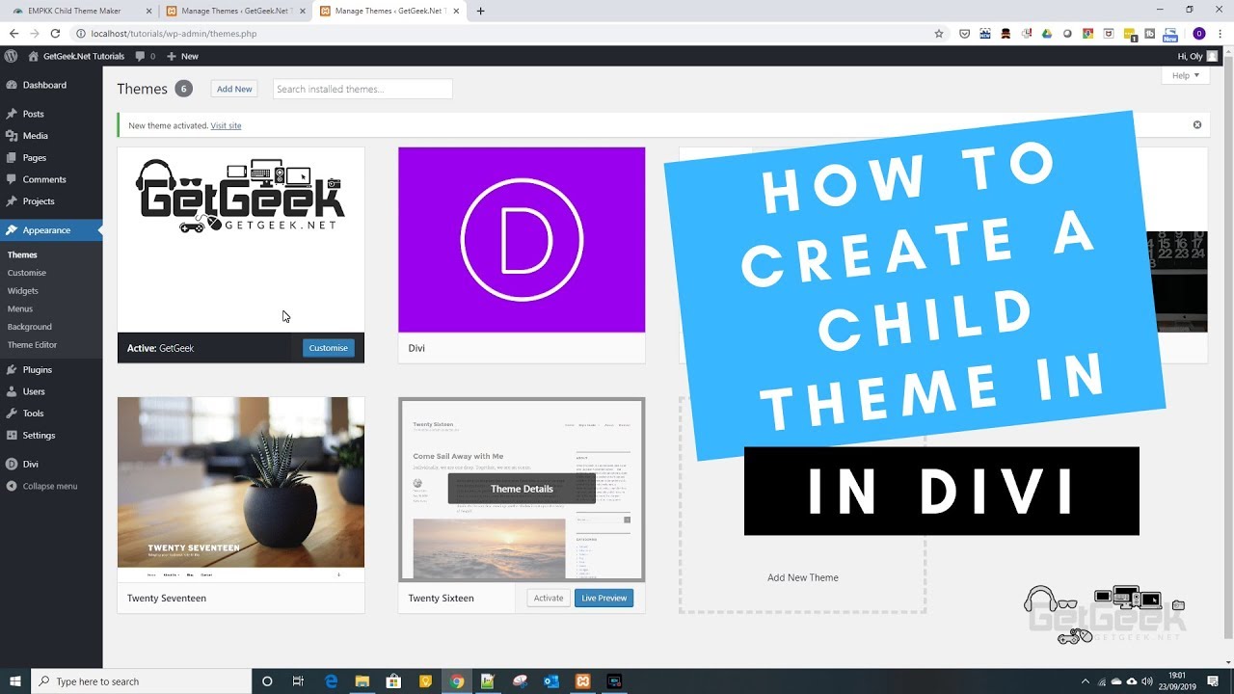Click the Chrome icon on the taskbar
1234x694 pixels.
pyautogui.click(x=457, y=681)
